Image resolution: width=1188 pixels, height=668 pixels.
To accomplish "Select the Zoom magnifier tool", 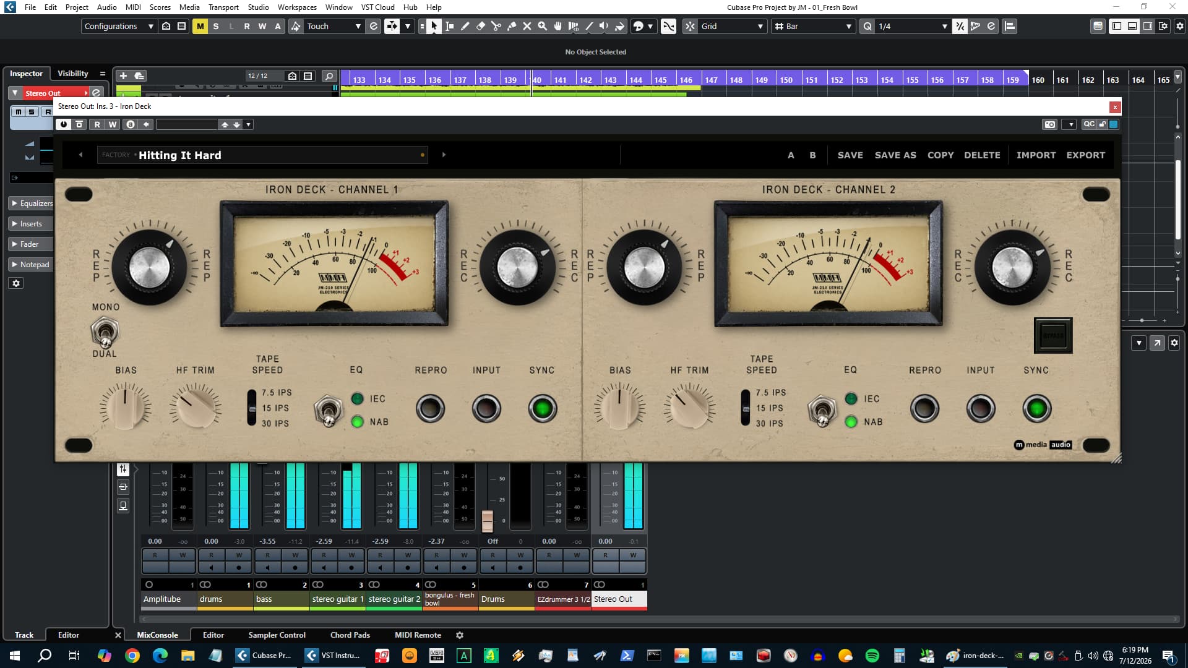I will pos(542,26).
